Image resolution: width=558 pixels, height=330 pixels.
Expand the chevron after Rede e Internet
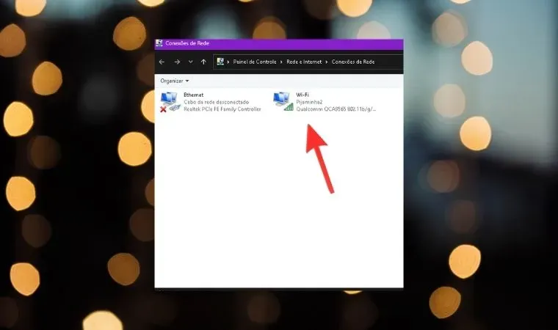(x=326, y=62)
